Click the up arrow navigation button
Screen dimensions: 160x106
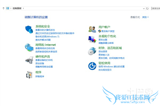pos(3,8)
